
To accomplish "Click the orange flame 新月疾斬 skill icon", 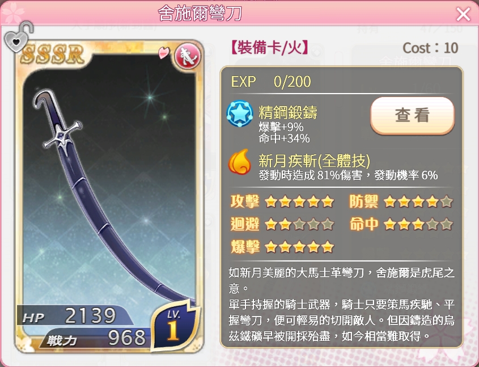I will [x=239, y=162].
